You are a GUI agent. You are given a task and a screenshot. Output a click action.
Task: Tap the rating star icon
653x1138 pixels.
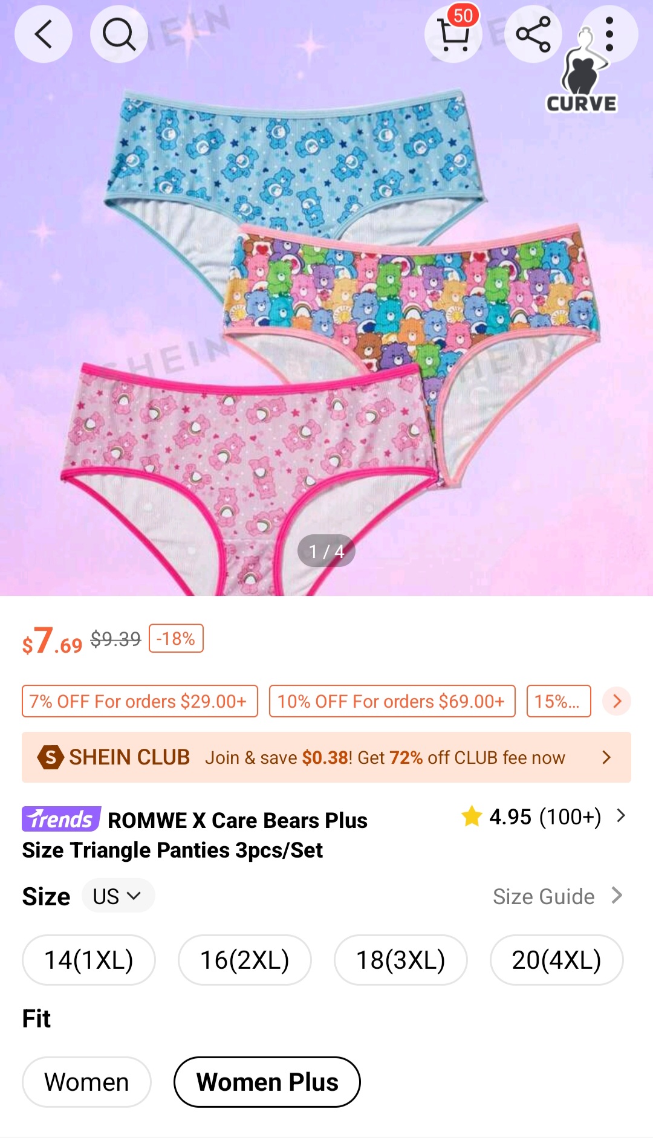[472, 816]
